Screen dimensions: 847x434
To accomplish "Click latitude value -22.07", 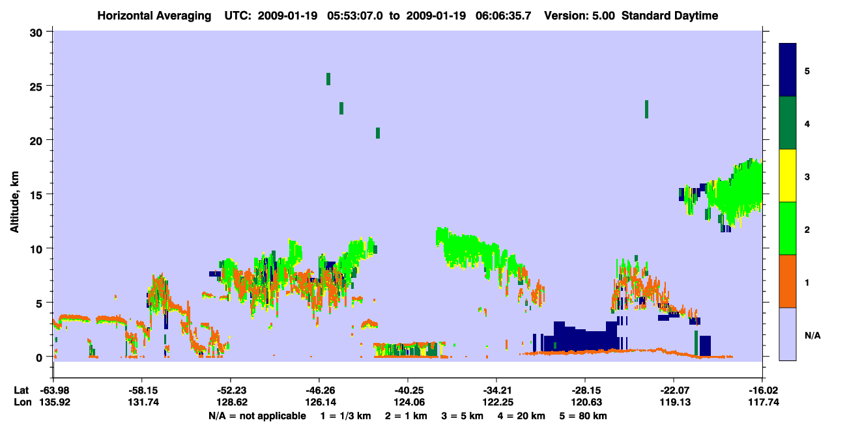I will [x=673, y=391].
